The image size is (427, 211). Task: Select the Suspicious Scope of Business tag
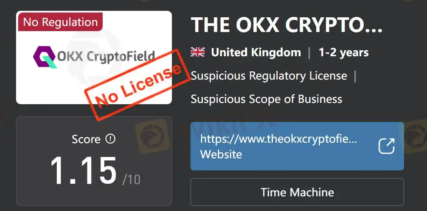[266, 99]
